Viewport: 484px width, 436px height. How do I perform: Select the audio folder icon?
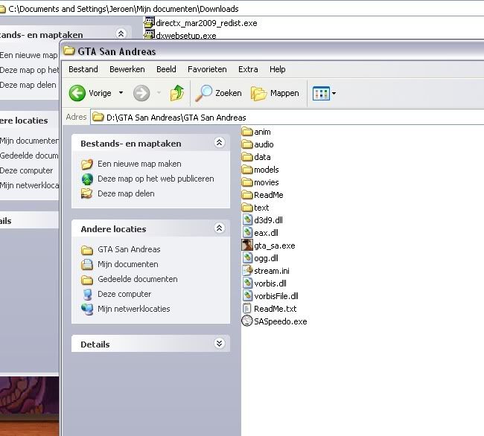click(247, 144)
